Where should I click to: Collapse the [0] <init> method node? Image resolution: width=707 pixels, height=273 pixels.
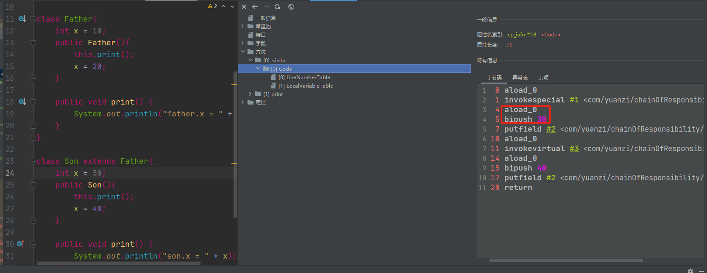click(x=251, y=60)
